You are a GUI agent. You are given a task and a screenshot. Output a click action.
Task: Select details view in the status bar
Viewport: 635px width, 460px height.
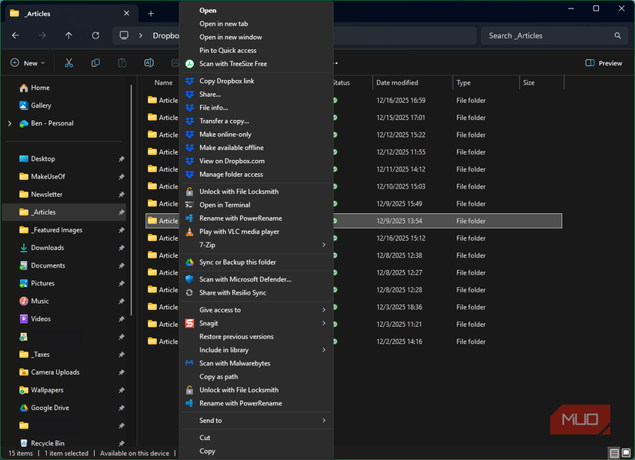click(x=613, y=452)
